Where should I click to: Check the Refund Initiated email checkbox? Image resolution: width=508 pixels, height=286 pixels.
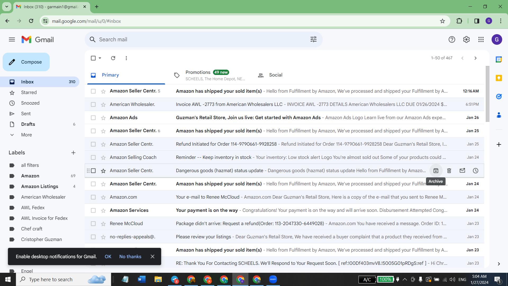tap(93, 144)
